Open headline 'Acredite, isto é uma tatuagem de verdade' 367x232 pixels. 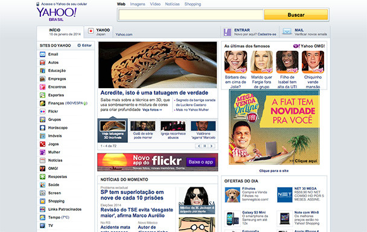point(155,93)
